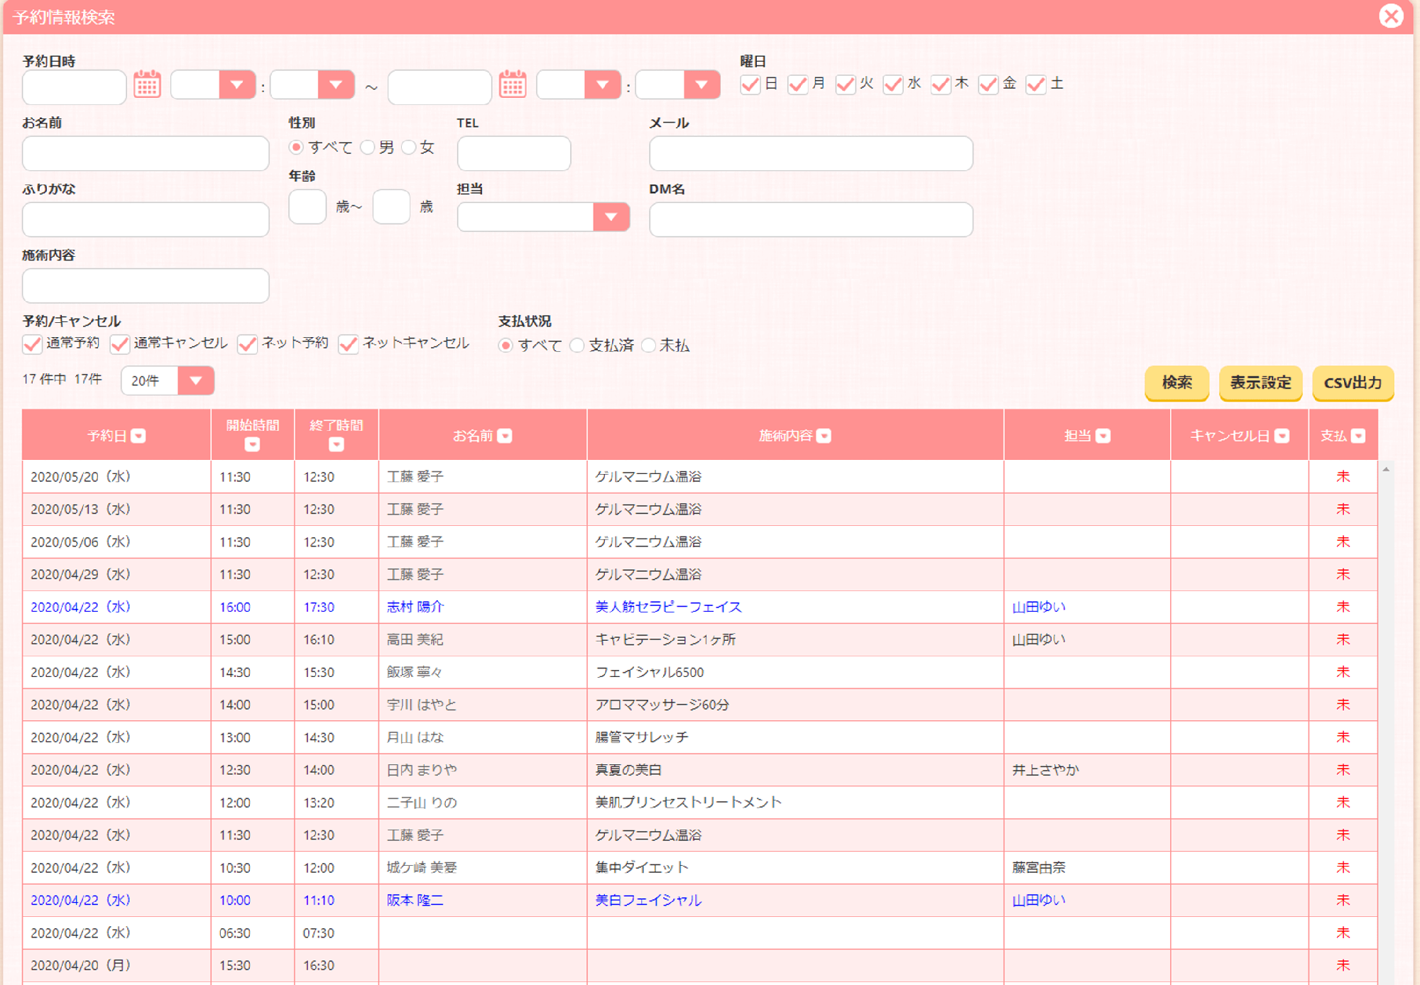This screenshot has height=985, width=1420.
Task: Sort by 施術内容 column arrow
Action: (x=824, y=436)
